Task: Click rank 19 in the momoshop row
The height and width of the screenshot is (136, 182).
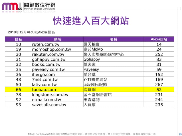Action: [18, 49]
